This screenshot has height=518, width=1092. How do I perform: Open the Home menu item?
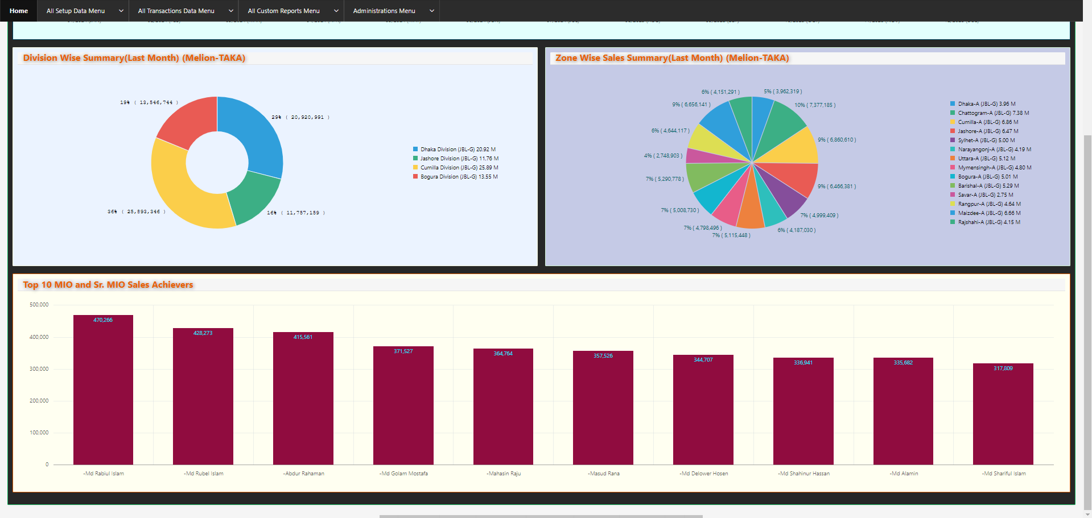19,11
